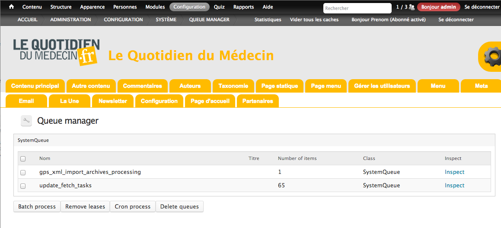Click the Rechercher search field
The height and width of the screenshot is (228, 501).
pyautogui.click(x=357, y=8)
